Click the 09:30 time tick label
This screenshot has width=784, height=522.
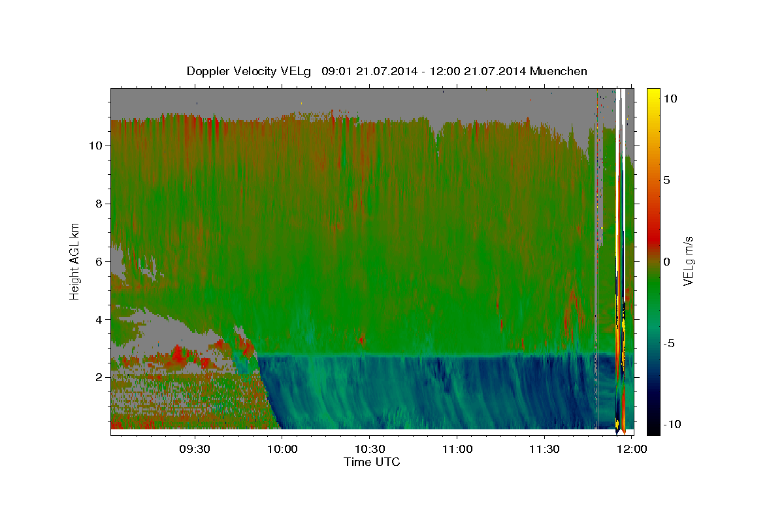(195, 449)
